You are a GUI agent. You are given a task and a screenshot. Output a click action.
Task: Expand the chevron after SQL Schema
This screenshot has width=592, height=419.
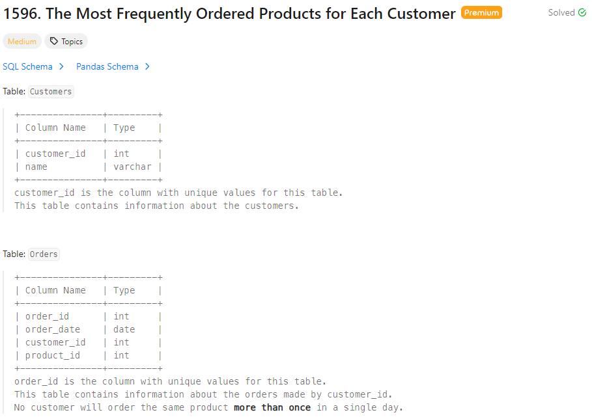pos(61,67)
